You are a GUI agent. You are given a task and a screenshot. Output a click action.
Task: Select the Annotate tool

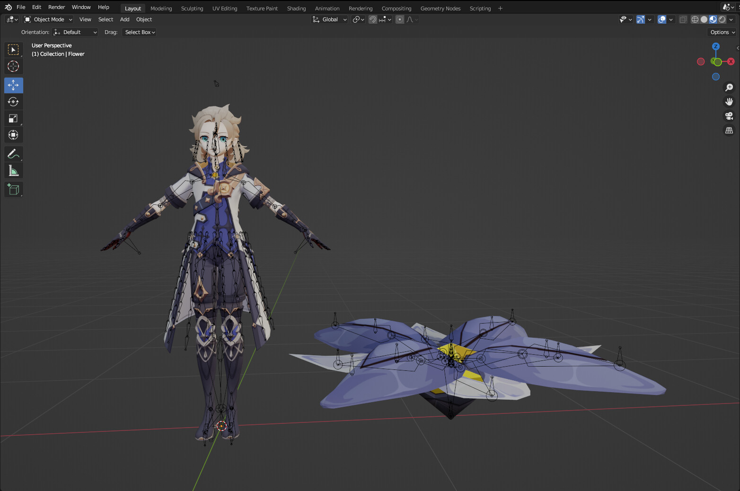point(13,154)
